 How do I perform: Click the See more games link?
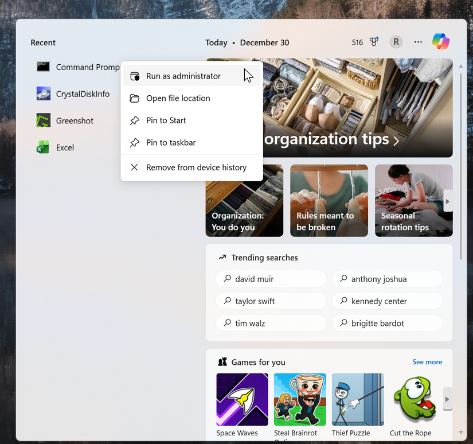pos(427,362)
